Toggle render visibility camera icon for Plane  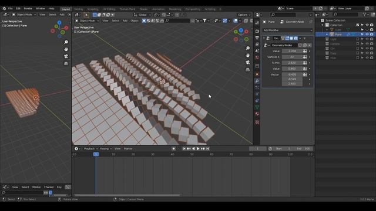point(371,35)
